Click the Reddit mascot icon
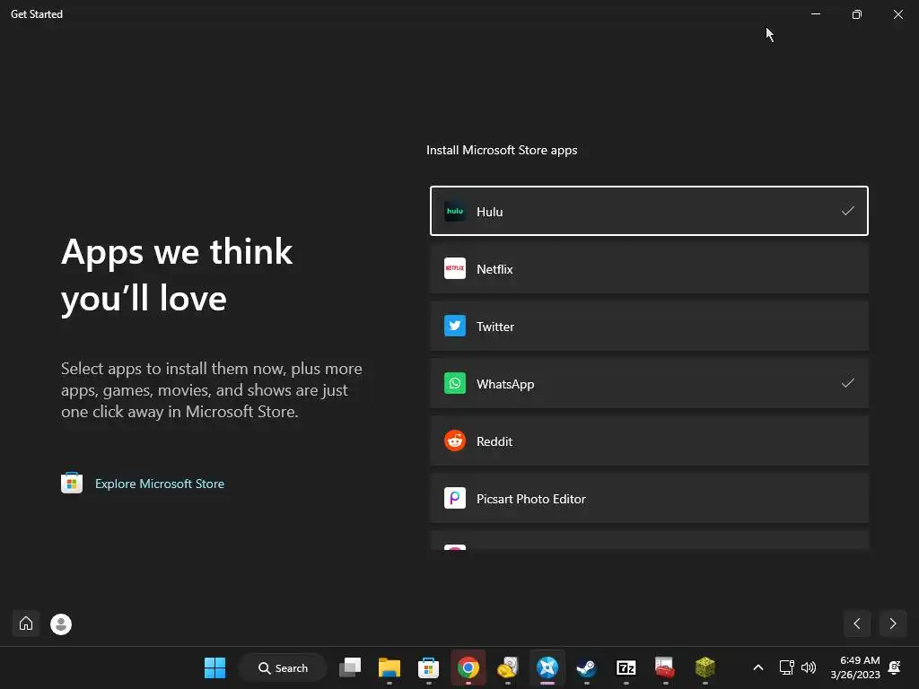This screenshot has height=689, width=919. pos(455,440)
